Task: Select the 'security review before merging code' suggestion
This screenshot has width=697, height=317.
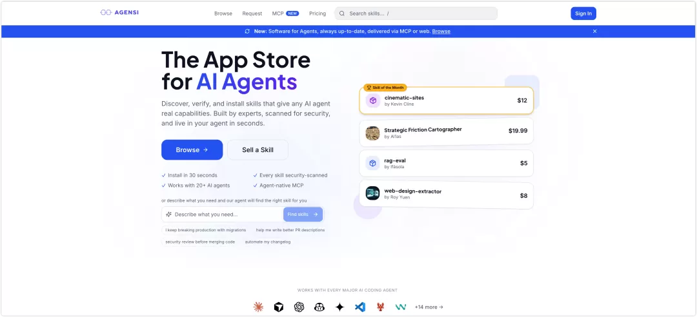Action: click(200, 242)
